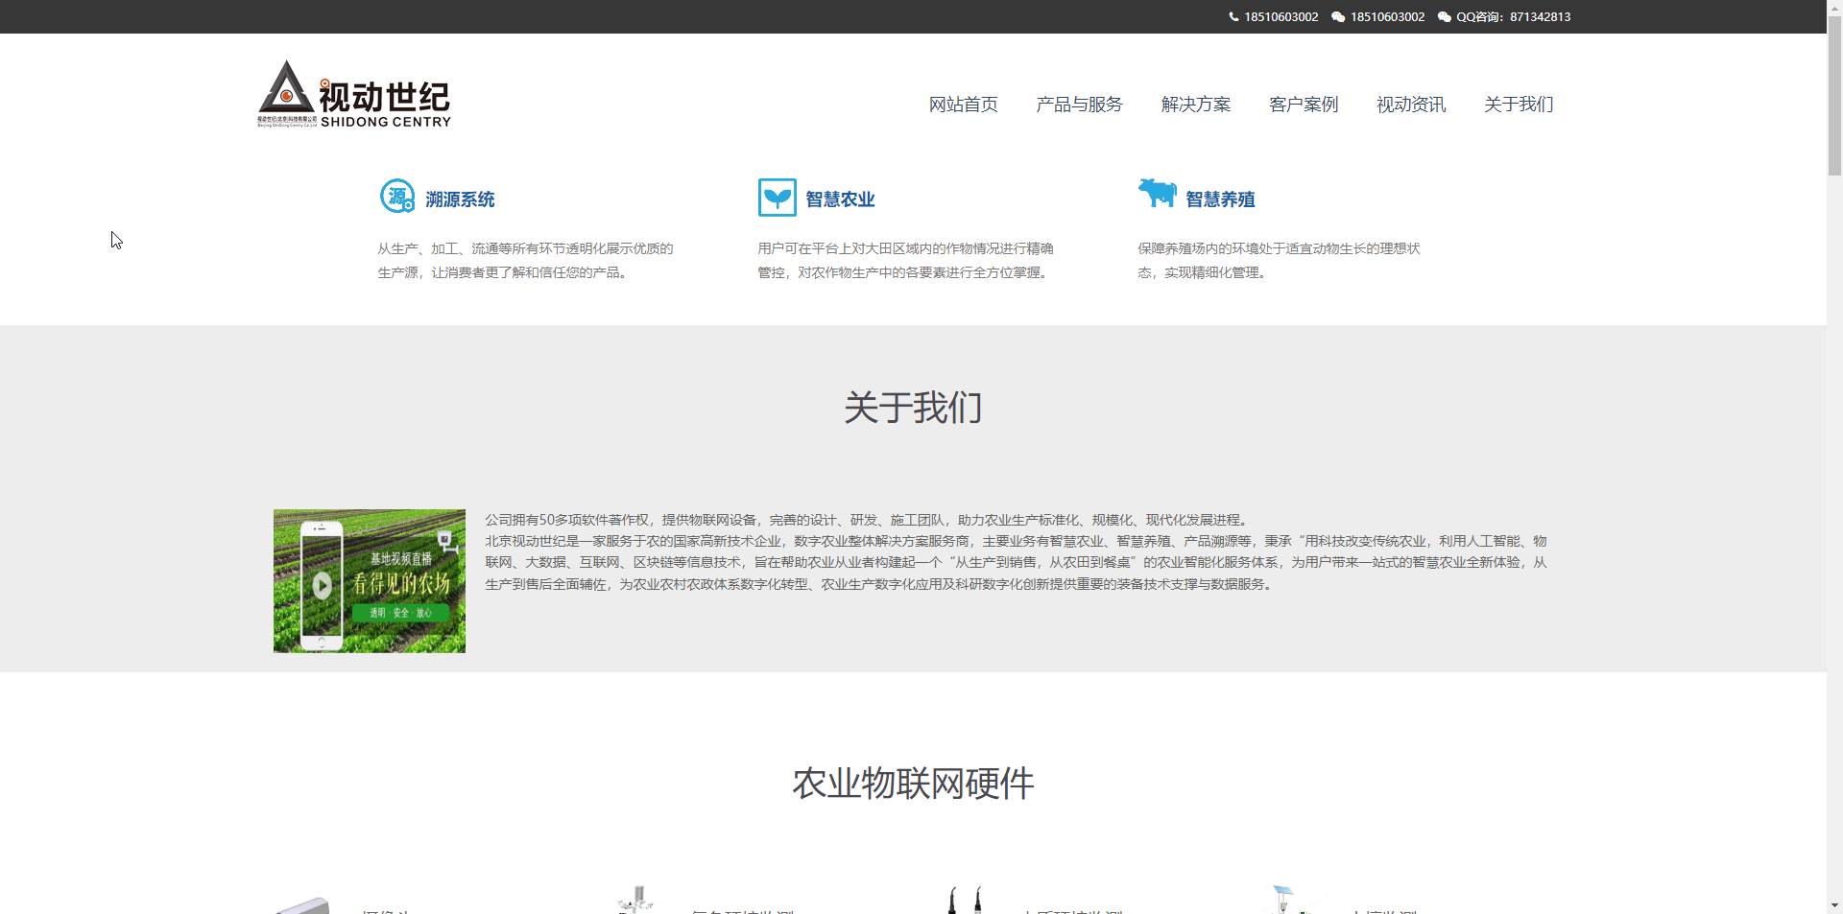Click the 关于我们 section heading
Image resolution: width=1843 pixels, height=914 pixels.
tap(913, 408)
